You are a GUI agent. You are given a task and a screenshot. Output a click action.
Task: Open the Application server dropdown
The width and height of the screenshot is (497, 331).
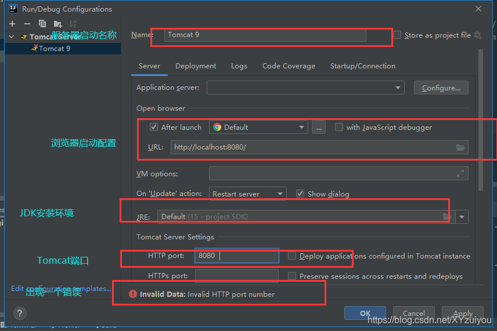coord(305,88)
